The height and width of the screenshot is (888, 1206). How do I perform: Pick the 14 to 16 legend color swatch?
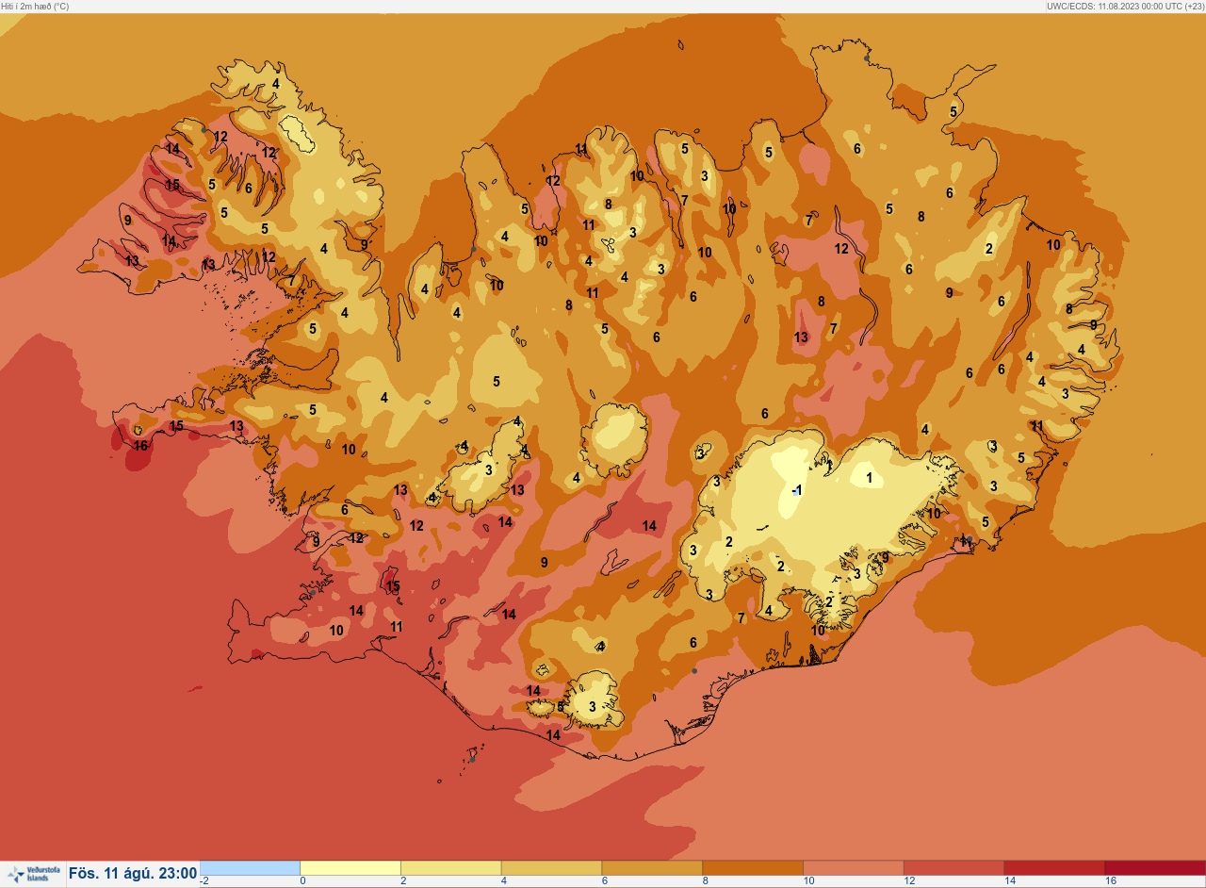1054,868
